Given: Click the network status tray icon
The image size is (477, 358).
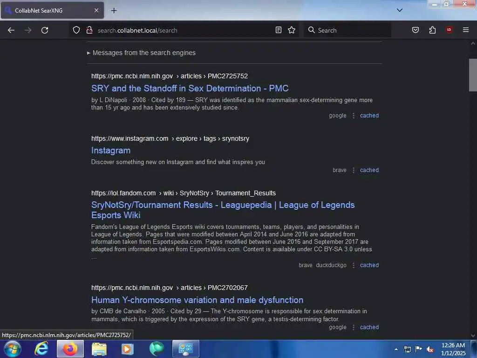Looking at the screenshot, I should (407, 349).
